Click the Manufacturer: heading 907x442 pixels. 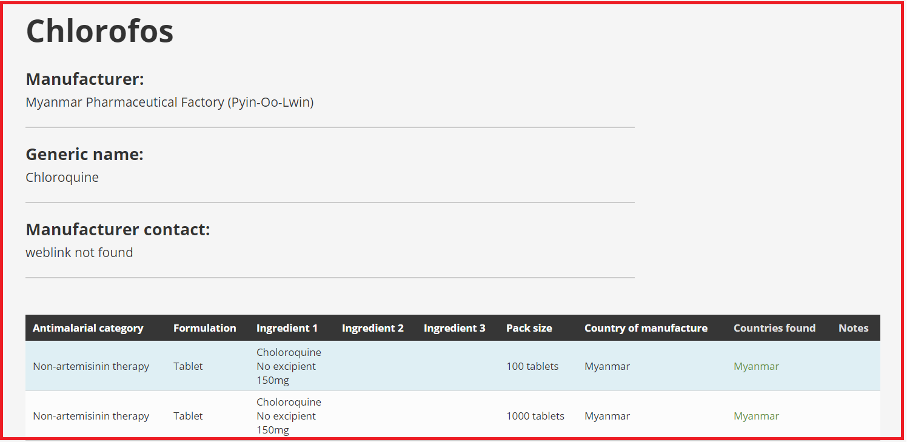tap(85, 79)
